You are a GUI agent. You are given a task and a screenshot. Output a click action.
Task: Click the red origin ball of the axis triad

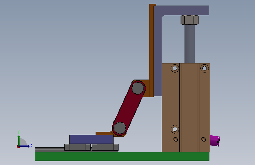click(18, 147)
